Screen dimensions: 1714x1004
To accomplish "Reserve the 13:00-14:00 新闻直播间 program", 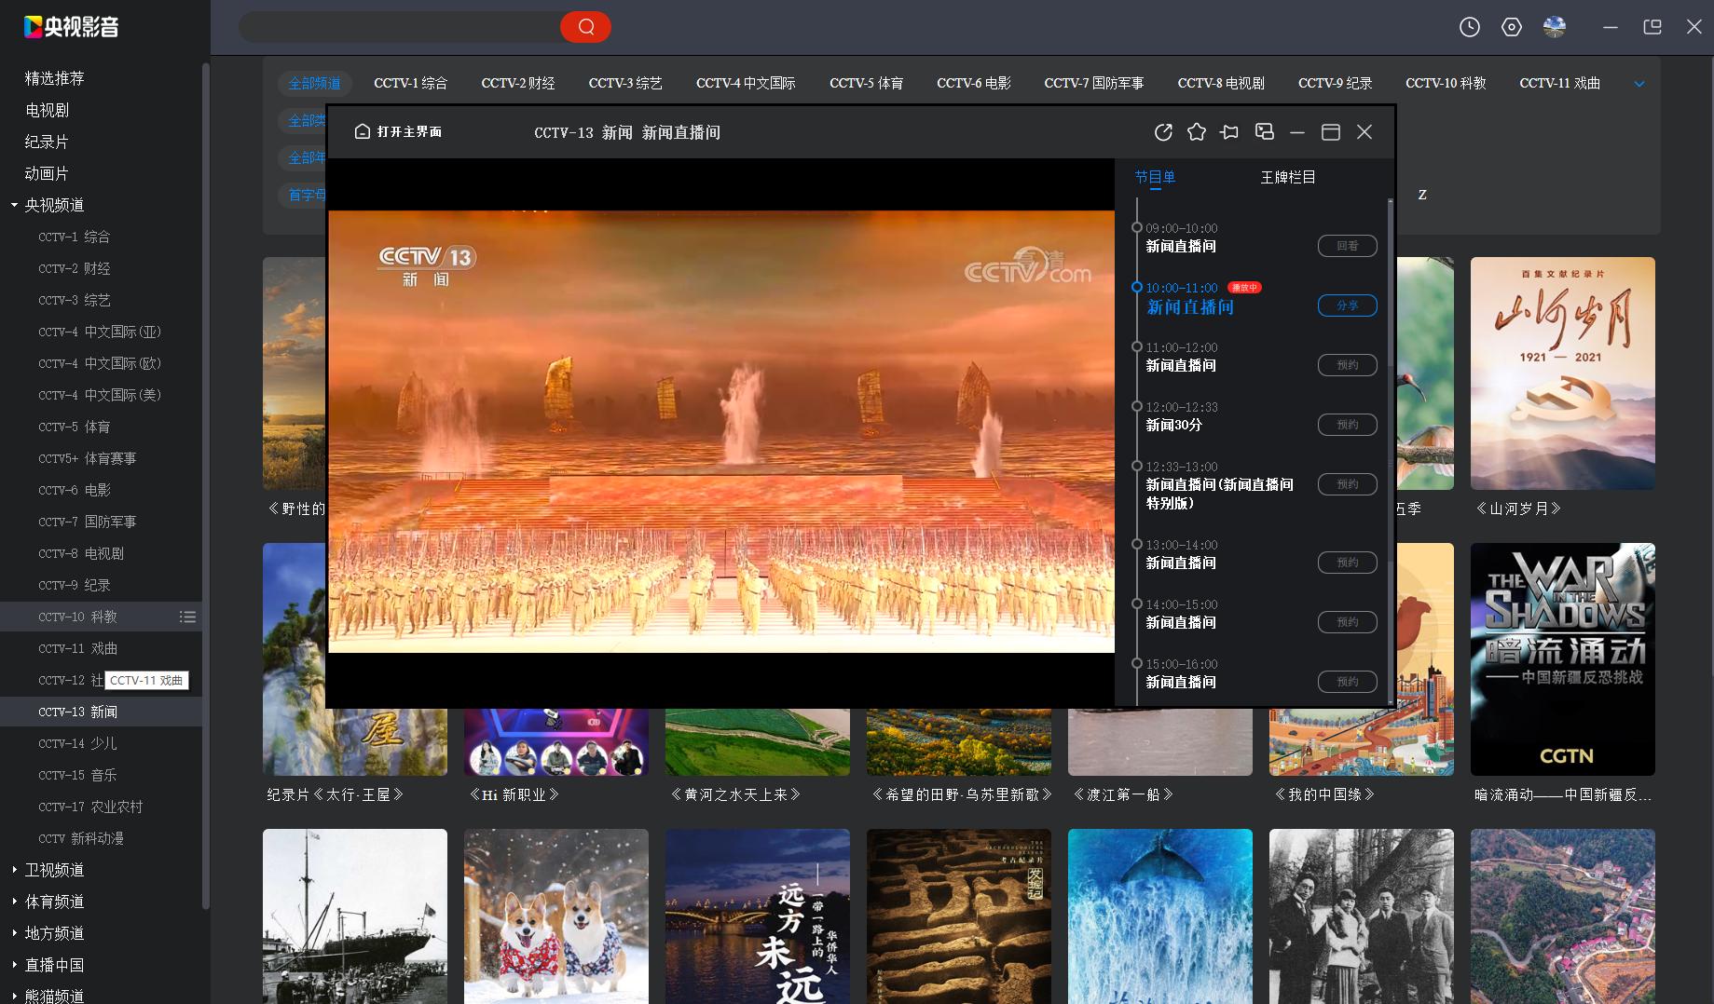I will (1347, 563).
